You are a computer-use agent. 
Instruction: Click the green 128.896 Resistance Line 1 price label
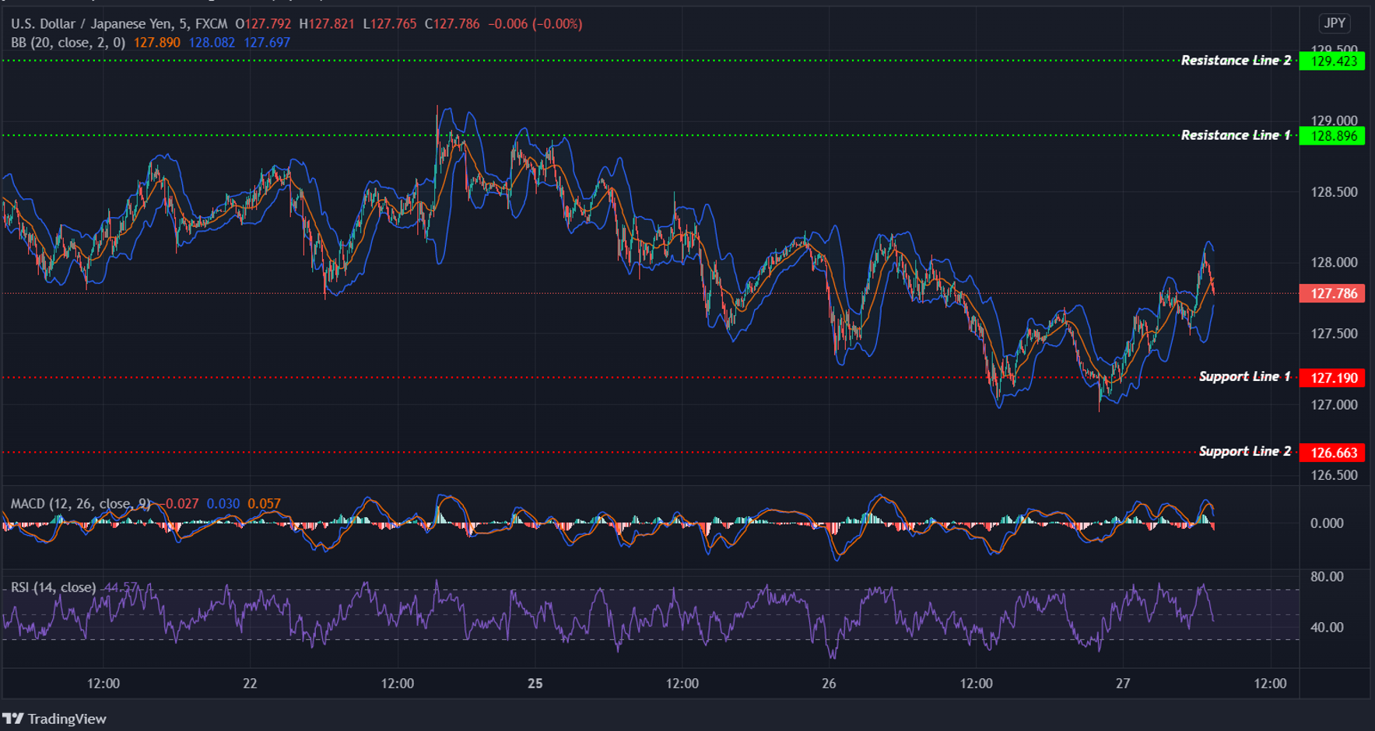(1331, 135)
